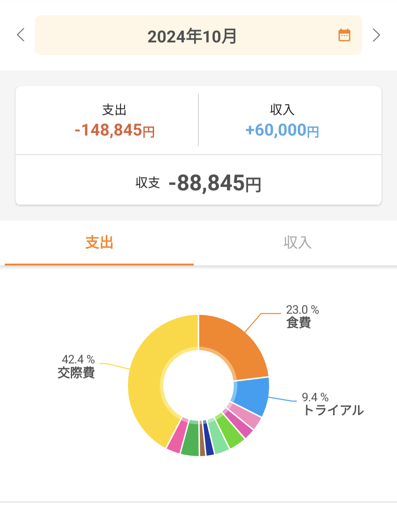Tap the 収入 total +60,000円

(282, 130)
